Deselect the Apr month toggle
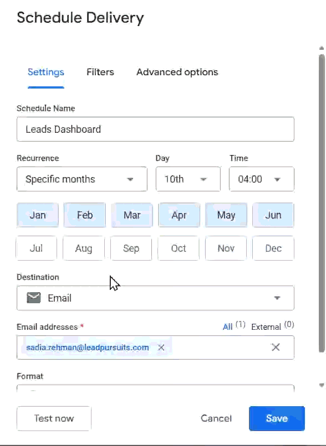Viewport: 326px width, 446px height. [x=179, y=215]
